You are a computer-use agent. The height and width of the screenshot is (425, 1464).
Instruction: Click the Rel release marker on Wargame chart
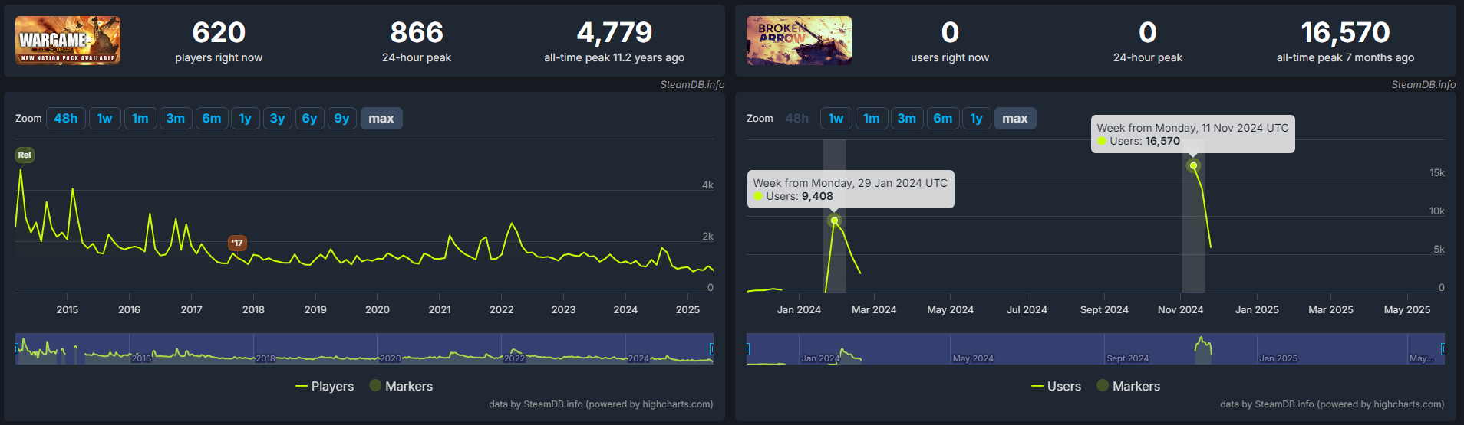click(25, 155)
